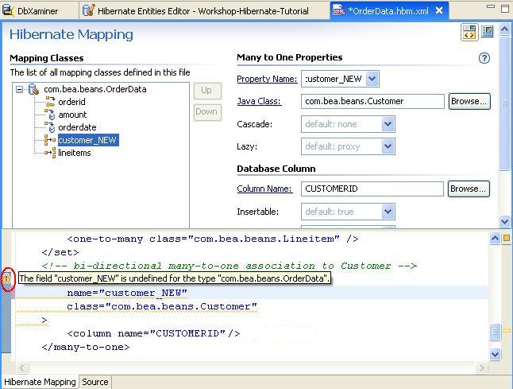513x389 pixels.
Task: Click the class="com.bea.beans.Customer" source line
Action: [162, 306]
